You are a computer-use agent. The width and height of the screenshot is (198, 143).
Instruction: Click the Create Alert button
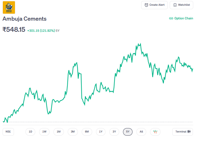click(154, 5)
